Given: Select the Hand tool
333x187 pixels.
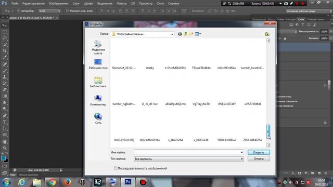Looking at the screenshot, I should click(x=5, y=141).
